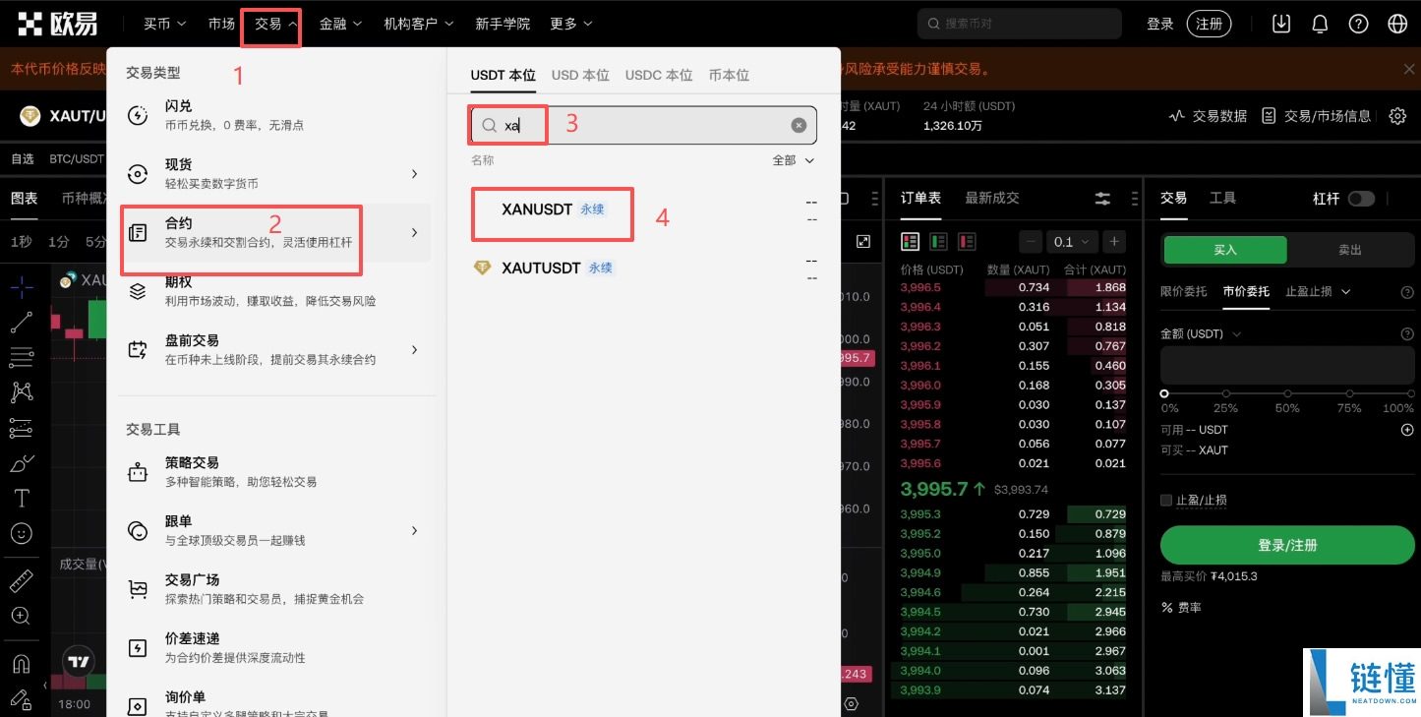Open the emoji sticker tool
Image resolution: width=1421 pixels, height=717 pixels.
(22, 533)
